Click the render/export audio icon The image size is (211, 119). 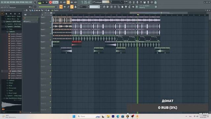[148, 2]
